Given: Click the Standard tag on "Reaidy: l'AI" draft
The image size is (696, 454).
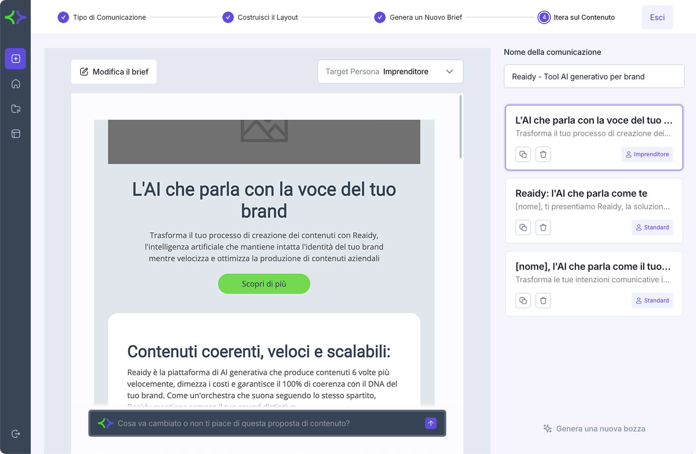Looking at the screenshot, I should (x=652, y=227).
